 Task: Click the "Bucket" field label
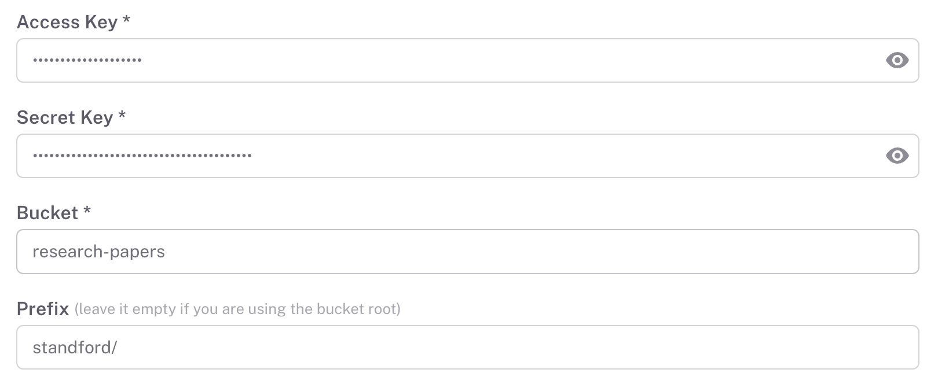pyautogui.click(x=47, y=213)
